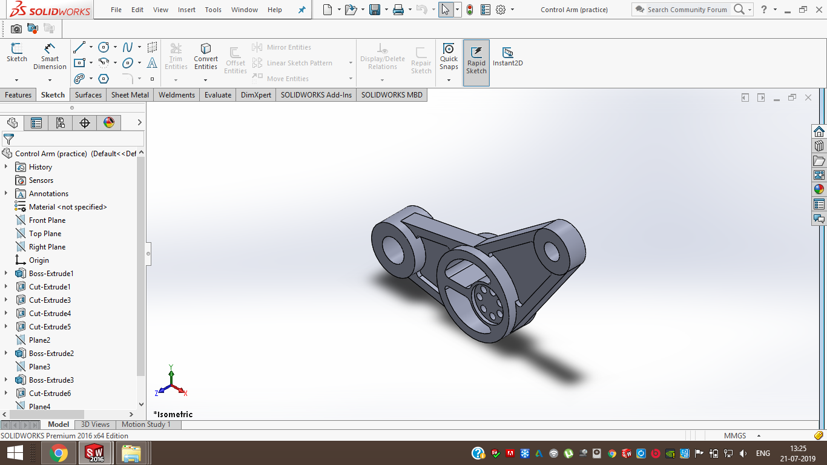Switch to the Sheet Metal tab
The image size is (827, 465).
point(130,95)
